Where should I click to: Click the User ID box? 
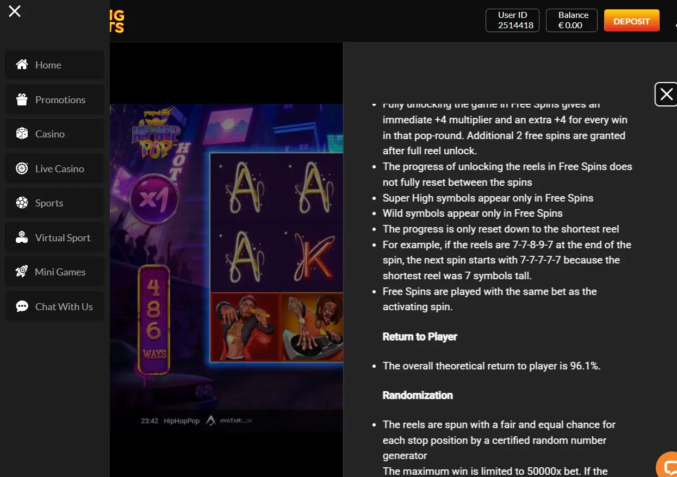point(512,21)
